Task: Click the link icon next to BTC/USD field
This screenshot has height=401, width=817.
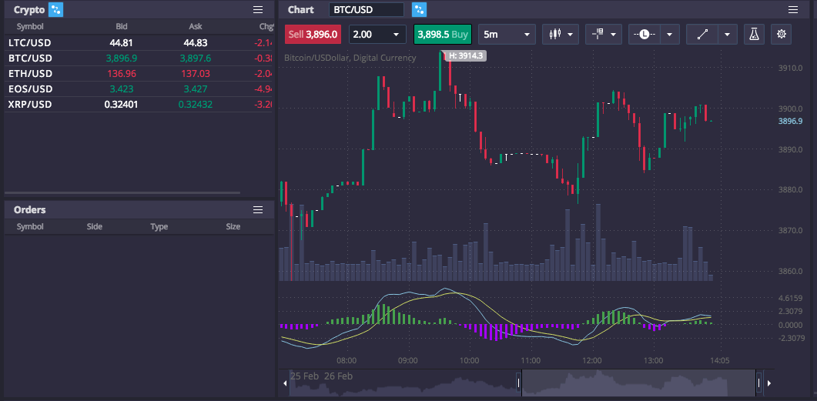Action: coord(419,9)
